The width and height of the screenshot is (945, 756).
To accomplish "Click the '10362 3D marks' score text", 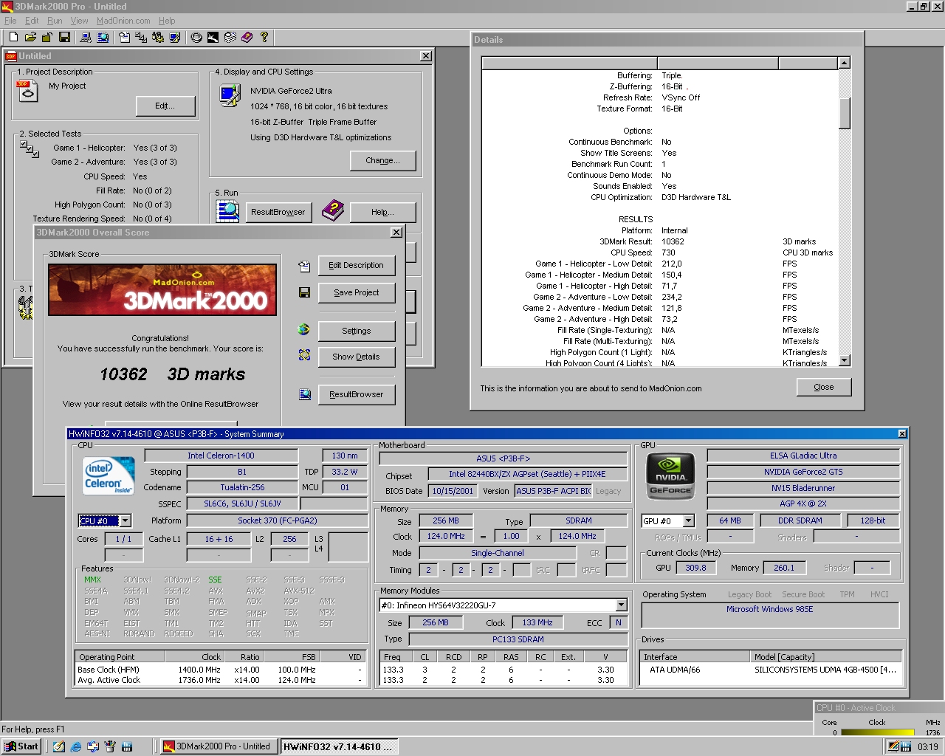I will (x=172, y=374).
